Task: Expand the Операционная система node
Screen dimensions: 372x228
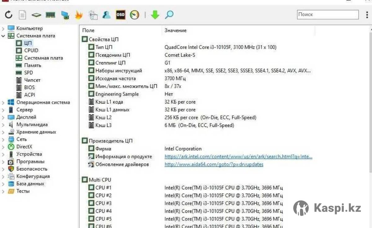Action: [3, 103]
